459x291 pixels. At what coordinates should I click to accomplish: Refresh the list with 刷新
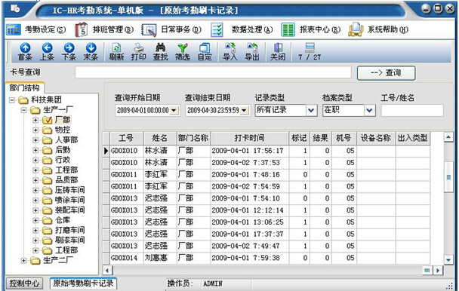click(x=116, y=52)
